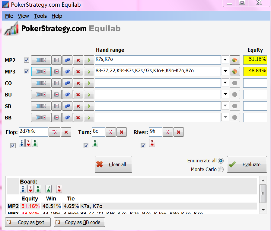Viewport: 271px width, 231px height.
Task: Click the Flop cards input field
Action: pos(33,132)
